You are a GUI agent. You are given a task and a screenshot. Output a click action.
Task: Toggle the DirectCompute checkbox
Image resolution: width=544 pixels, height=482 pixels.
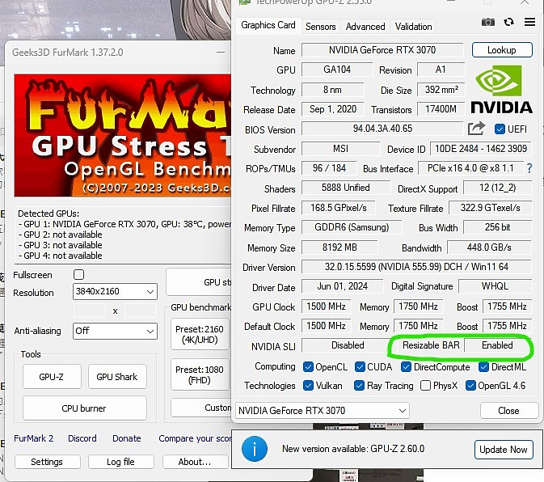pyautogui.click(x=406, y=367)
